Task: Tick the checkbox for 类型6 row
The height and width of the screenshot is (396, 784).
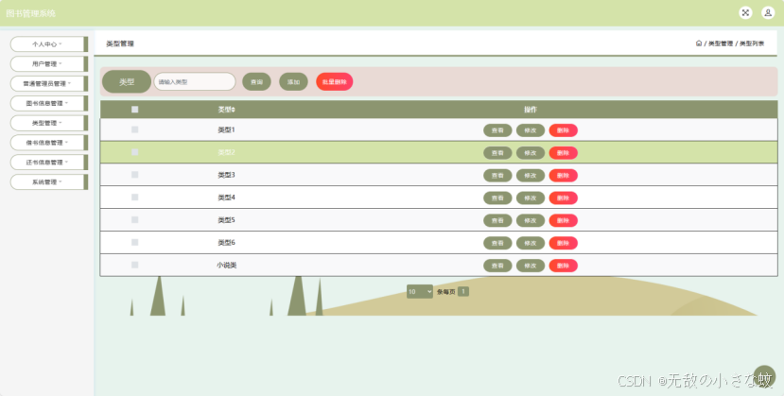Action: click(x=134, y=242)
